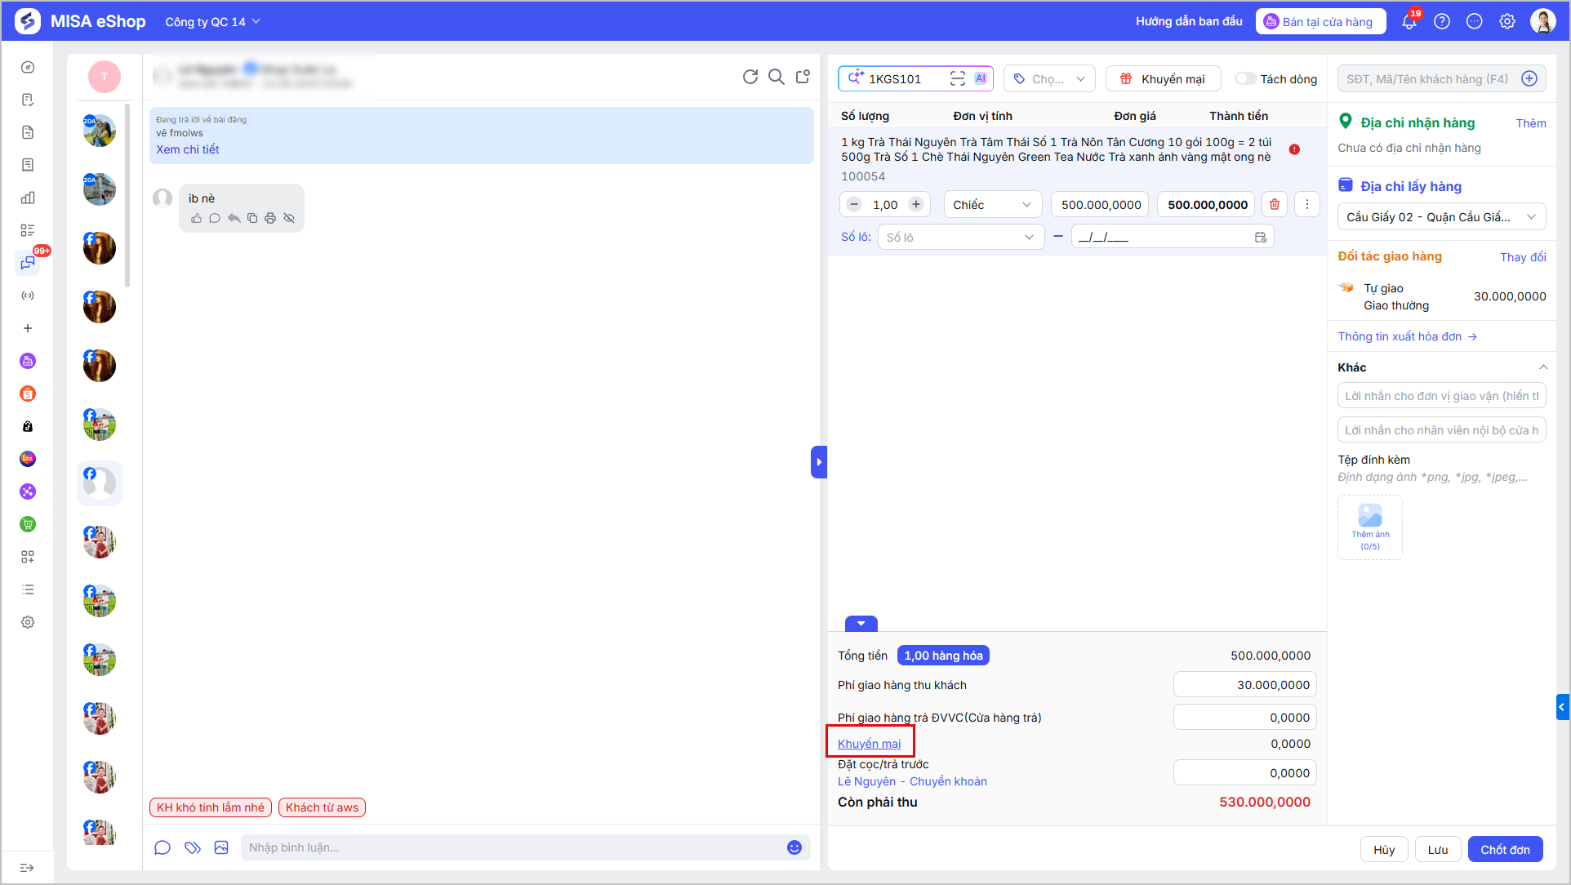Click the barcode scan icon in product search
The height and width of the screenshot is (885, 1571).
tap(958, 78)
